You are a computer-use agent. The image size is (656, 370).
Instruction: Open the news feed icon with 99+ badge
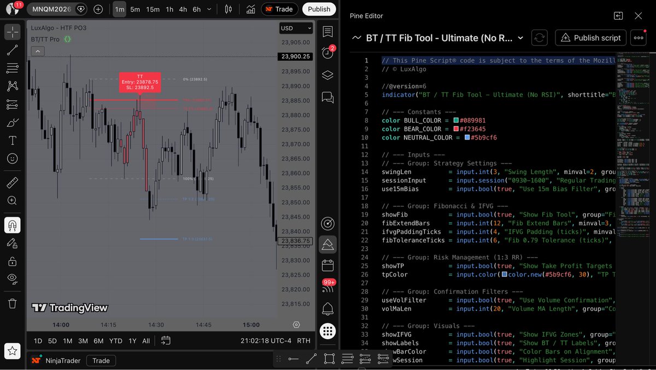[329, 287]
